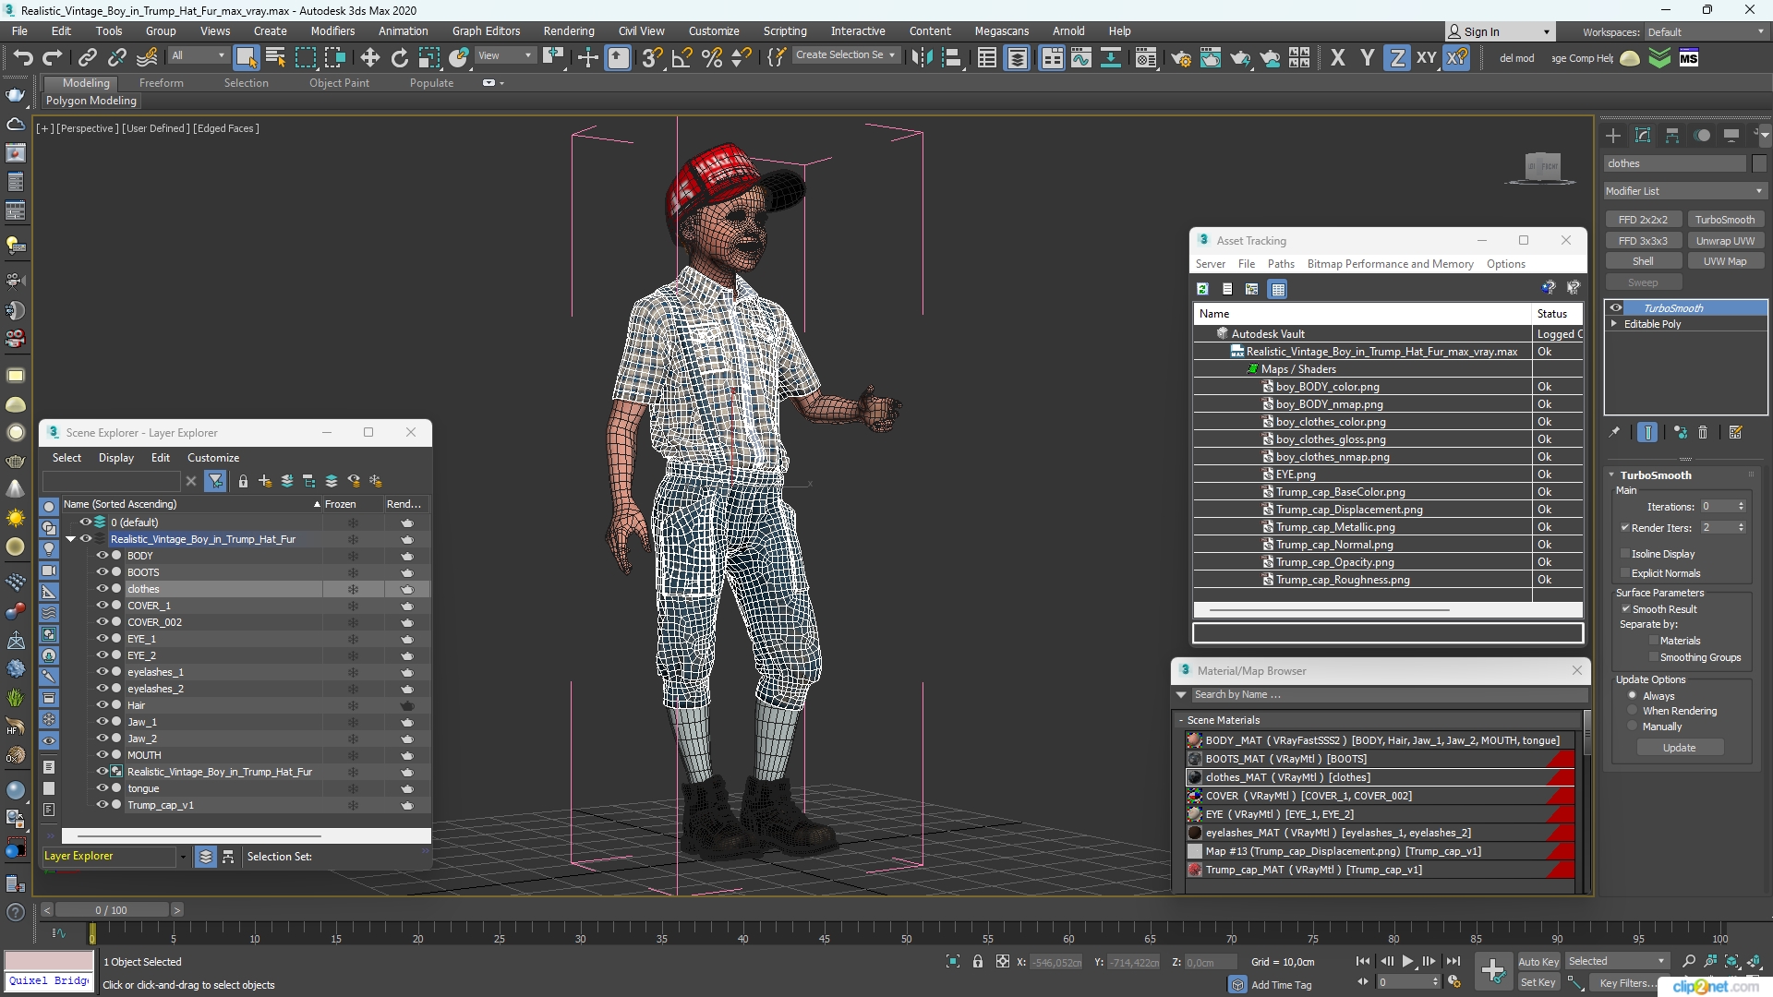Activate the Select Object tool
The width and height of the screenshot is (1773, 997).
246,58
